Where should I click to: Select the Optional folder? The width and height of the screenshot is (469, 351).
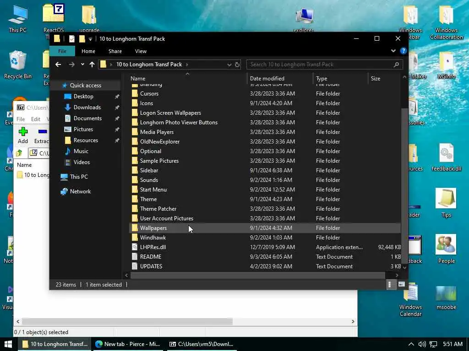(150, 151)
